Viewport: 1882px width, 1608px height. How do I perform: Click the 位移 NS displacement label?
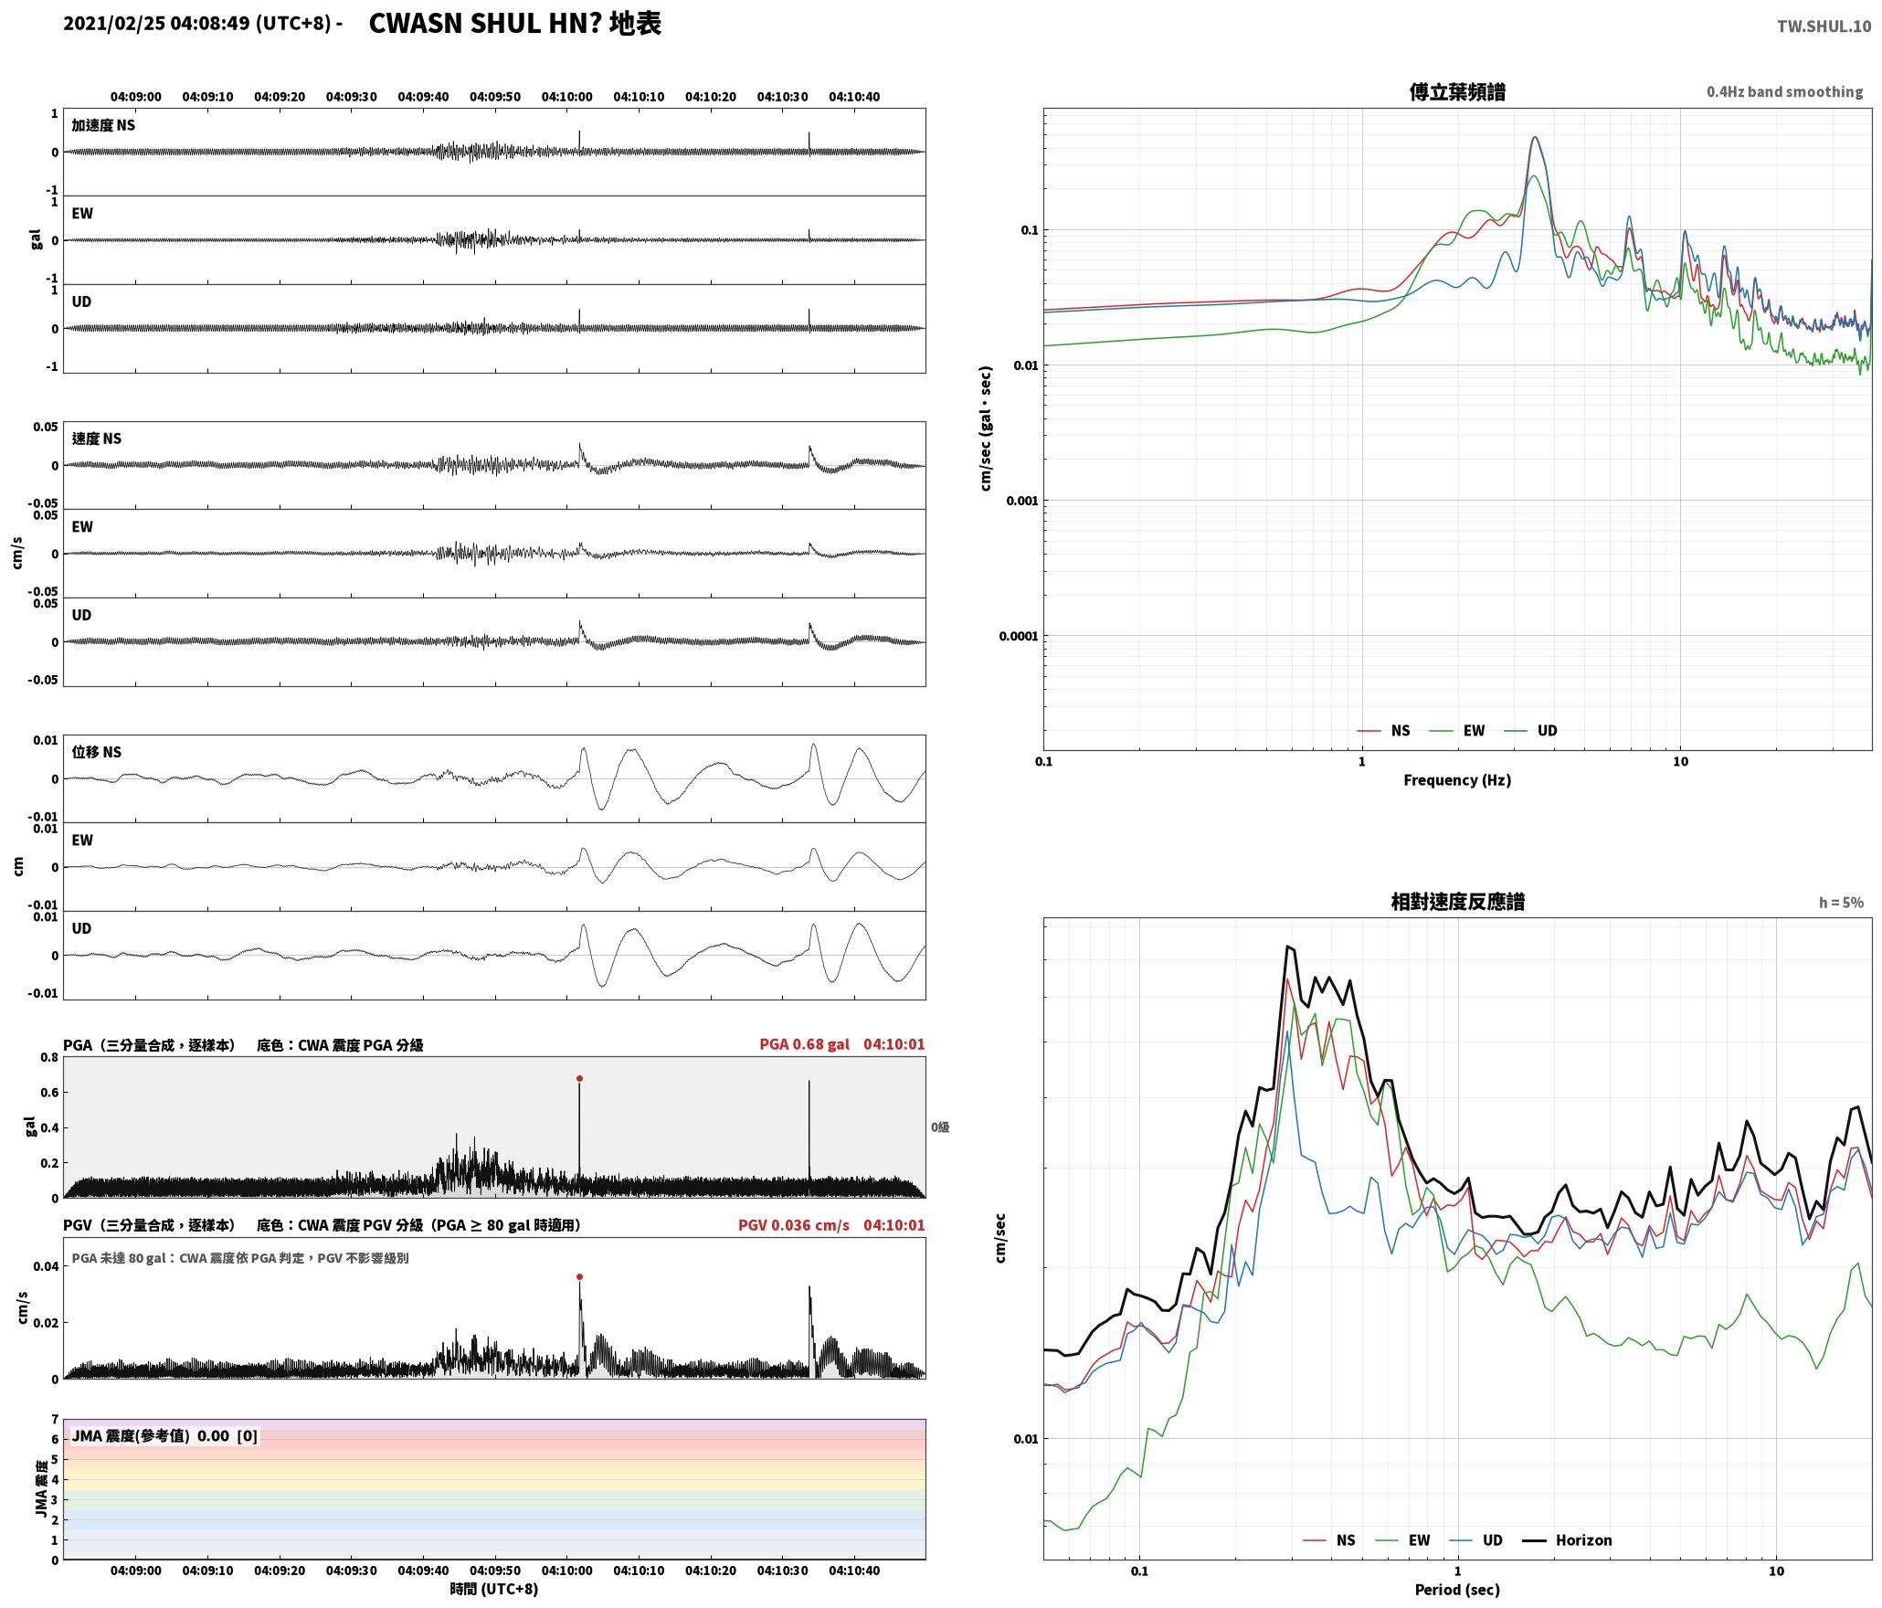click(x=97, y=752)
